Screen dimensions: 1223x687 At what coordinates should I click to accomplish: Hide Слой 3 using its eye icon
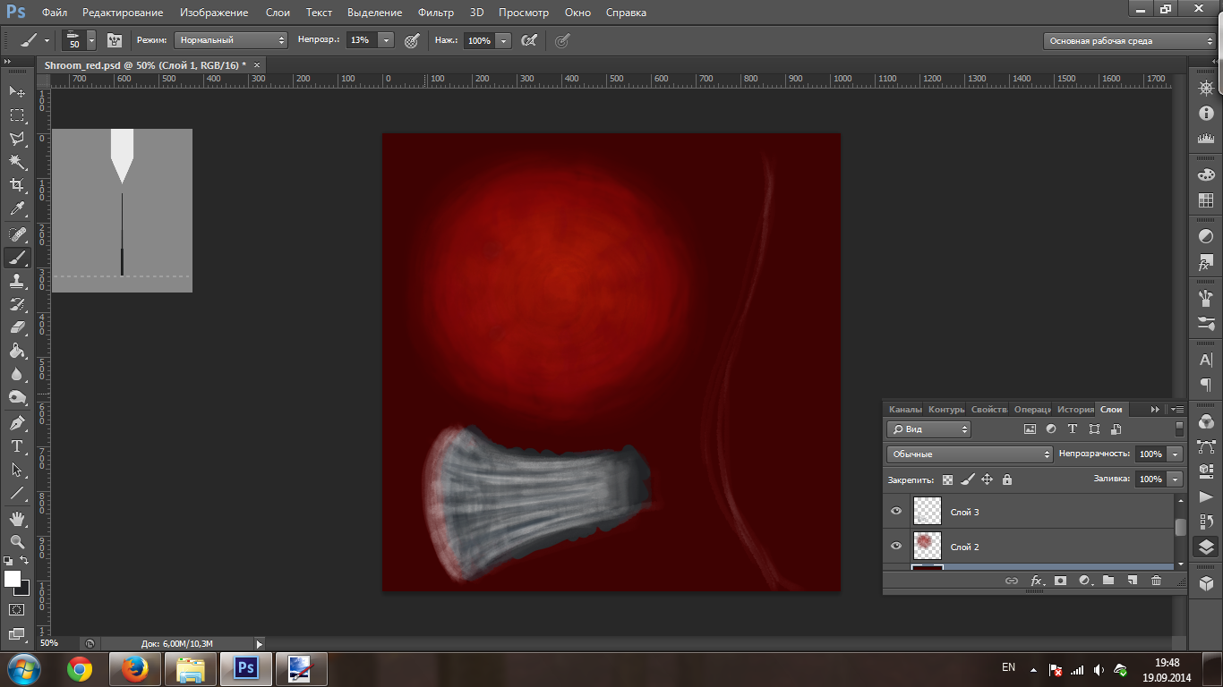pyautogui.click(x=896, y=512)
